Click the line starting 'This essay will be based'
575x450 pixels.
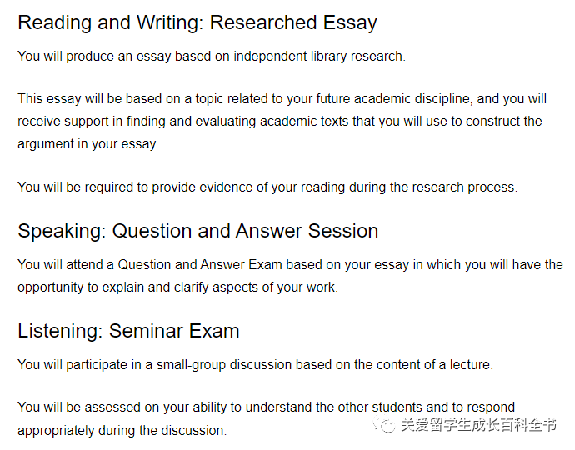pyautogui.click(x=282, y=99)
